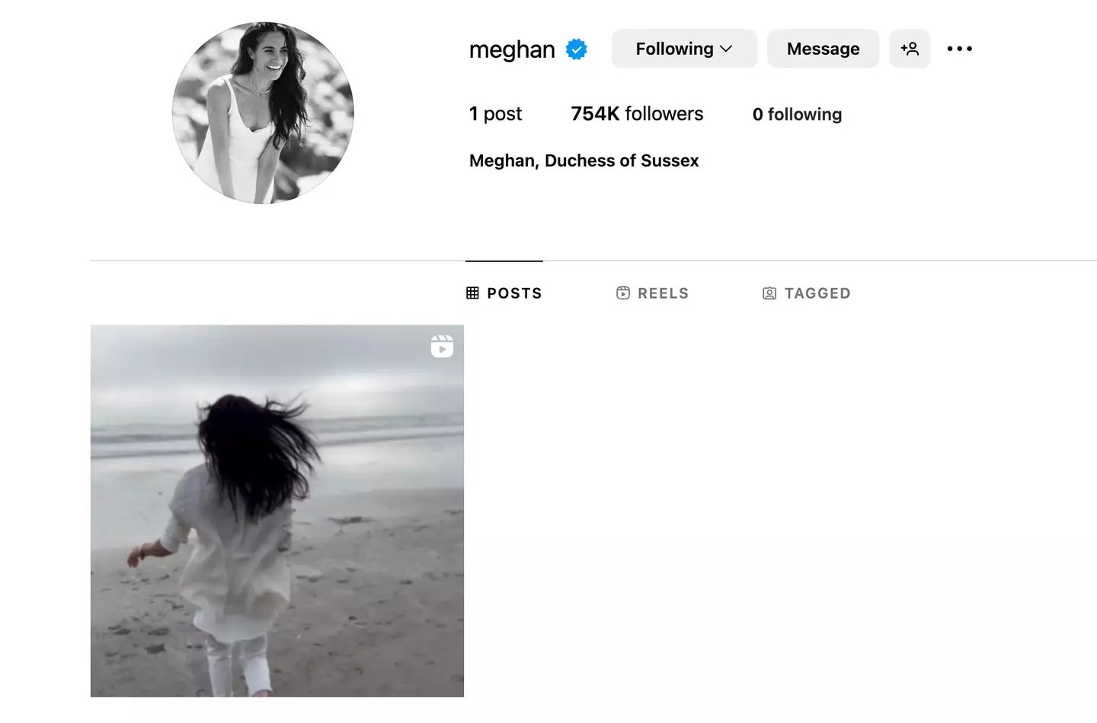Open the three-dot more options menu

click(959, 49)
